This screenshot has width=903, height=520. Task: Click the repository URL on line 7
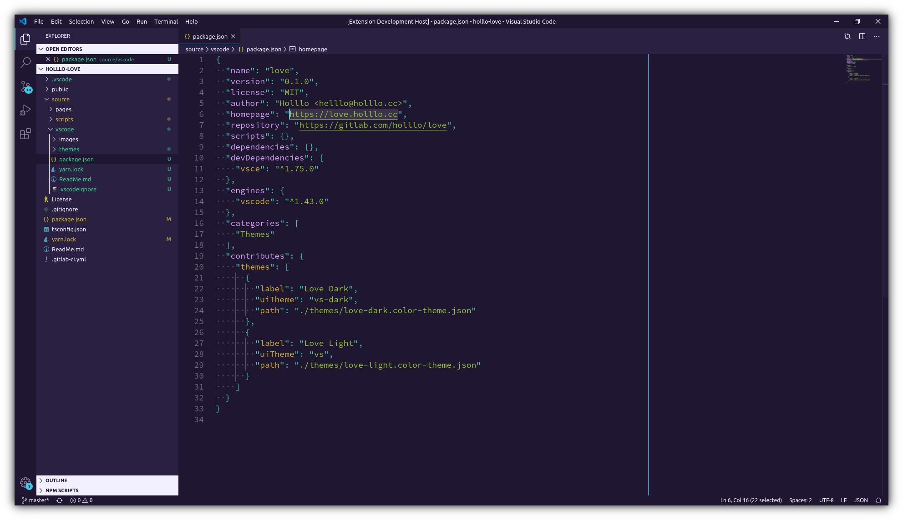(373, 125)
